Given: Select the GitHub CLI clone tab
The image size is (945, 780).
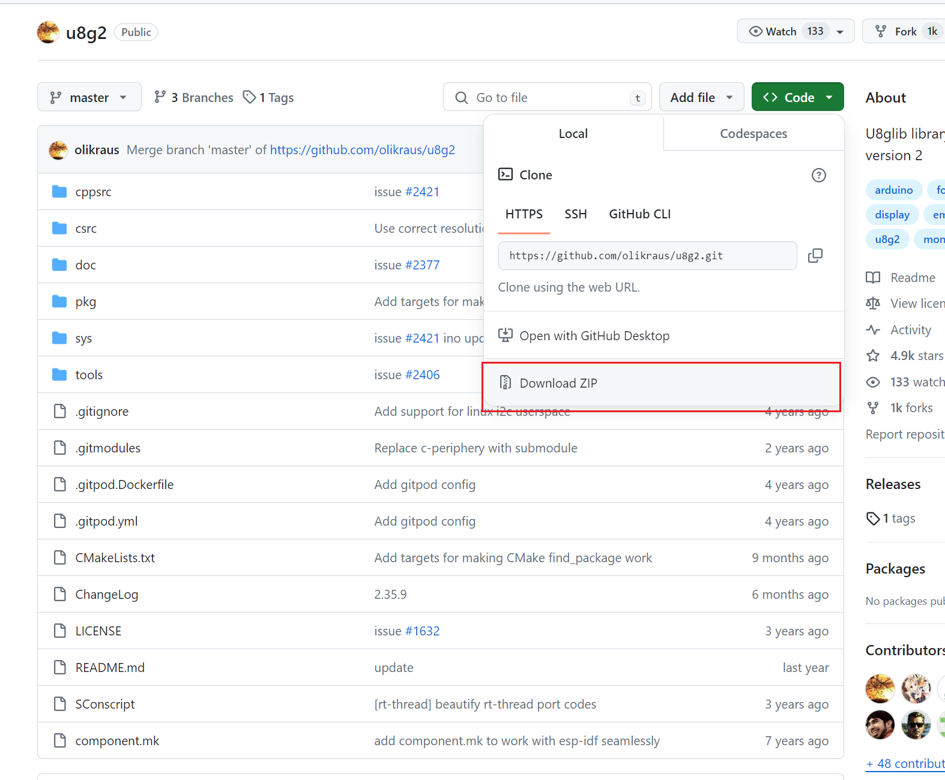Looking at the screenshot, I should tap(639, 214).
